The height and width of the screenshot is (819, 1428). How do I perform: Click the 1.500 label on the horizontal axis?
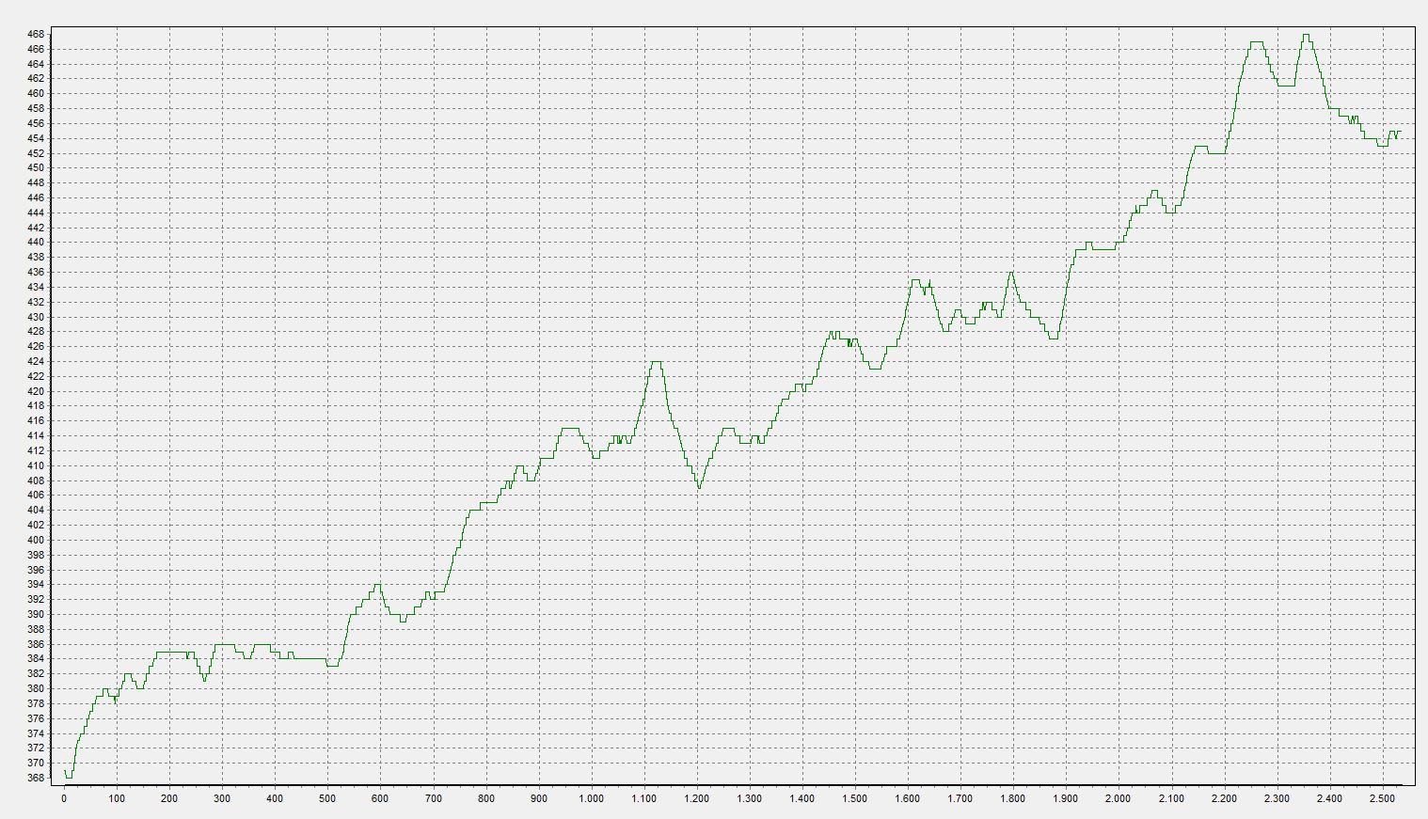pyautogui.click(x=854, y=798)
